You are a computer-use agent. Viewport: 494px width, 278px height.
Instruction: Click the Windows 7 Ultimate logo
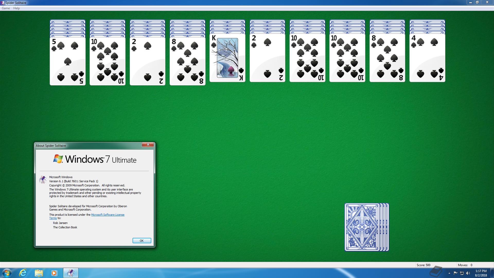tap(95, 159)
